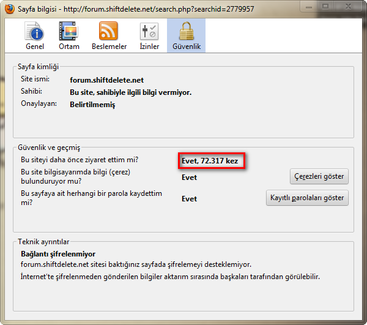Screen dimensions: 367x325
Task: Open the Genel info tab icon
Action: 35,35
